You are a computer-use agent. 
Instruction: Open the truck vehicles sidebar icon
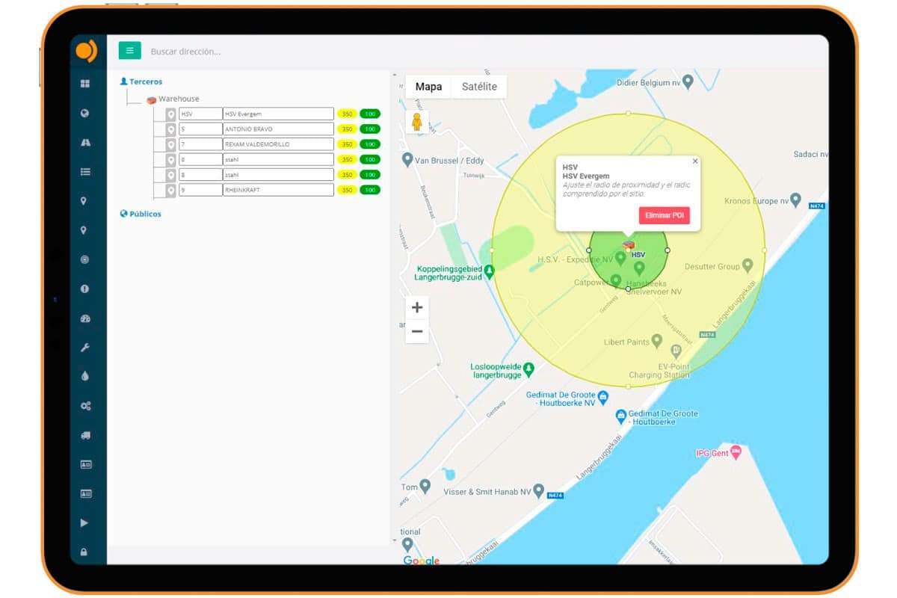pyautogui.click(x=84, y=435)
